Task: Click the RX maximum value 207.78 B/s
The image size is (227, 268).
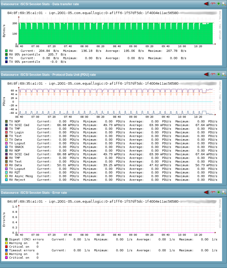Action: coord(176,51)
